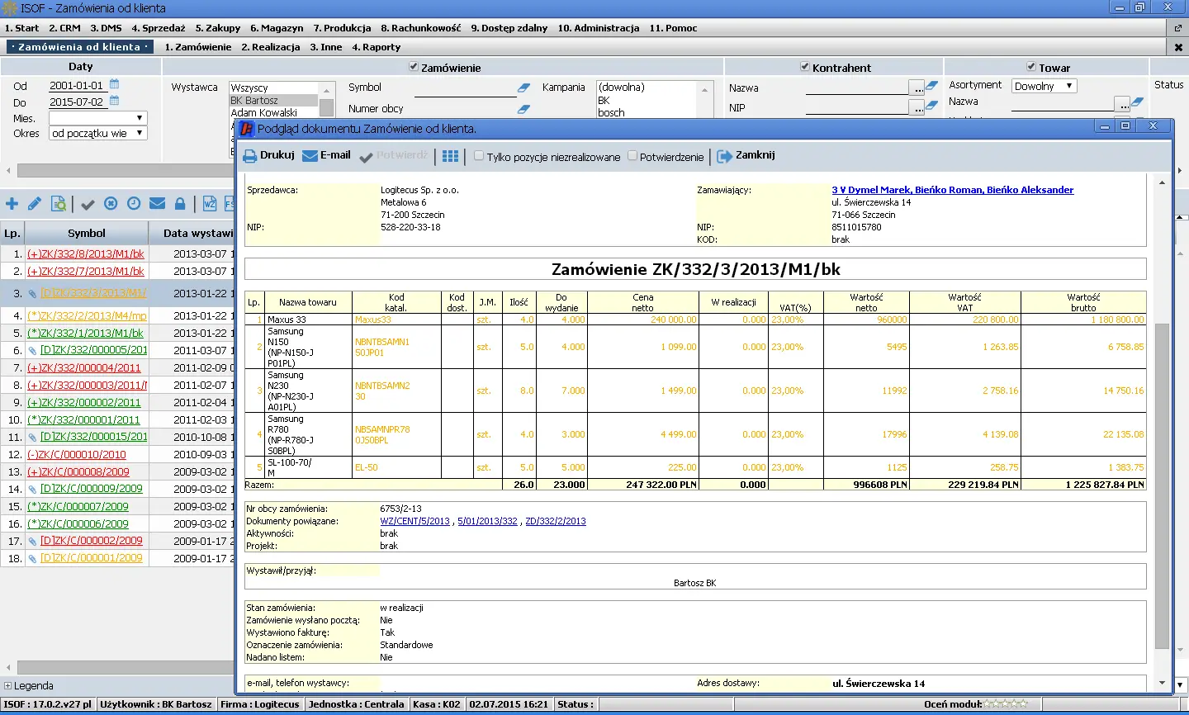Viewport: 1189px width, 715px height.
Task: Open document preview magnifier icon
Action: (x=59, y=204)
